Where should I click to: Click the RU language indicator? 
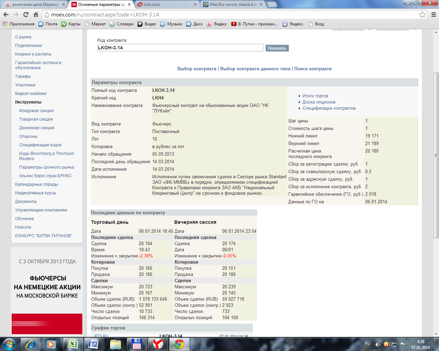pyautogui.click(x=367, y=343)
